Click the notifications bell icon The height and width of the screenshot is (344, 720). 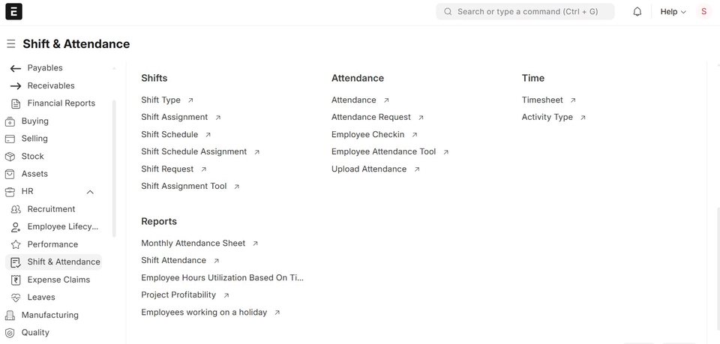pos(637,12)
